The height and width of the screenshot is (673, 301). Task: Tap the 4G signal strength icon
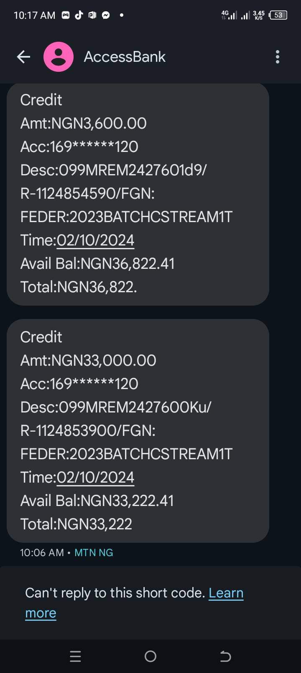tap(229, 15)
